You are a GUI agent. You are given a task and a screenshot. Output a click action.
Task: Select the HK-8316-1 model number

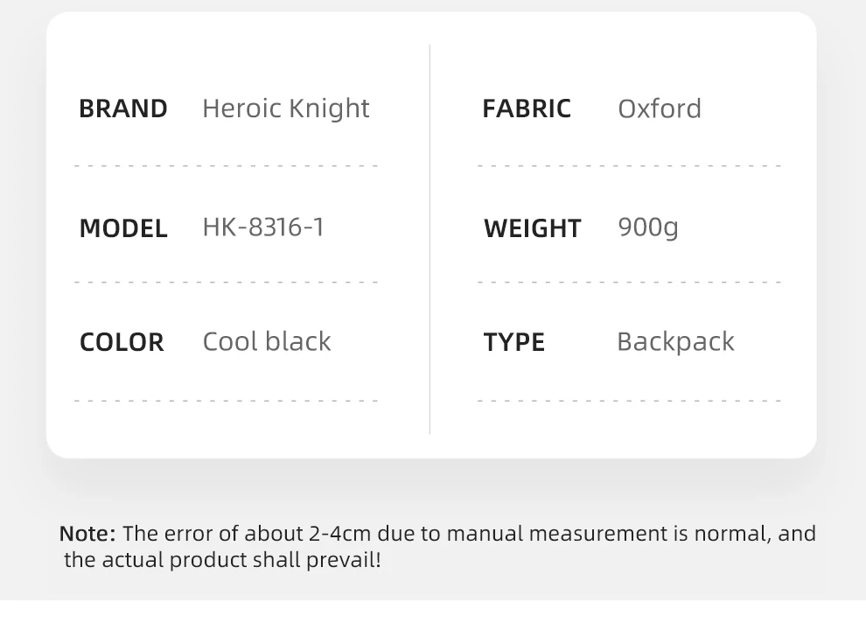pos(262,227)
